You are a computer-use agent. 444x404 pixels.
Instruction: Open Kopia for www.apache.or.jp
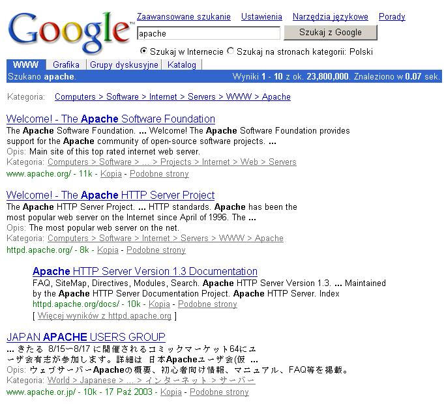(x=171, y=392)
